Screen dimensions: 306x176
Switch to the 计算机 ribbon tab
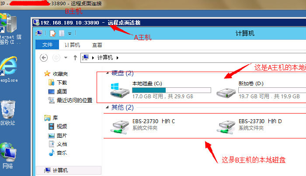pos(73,45)
